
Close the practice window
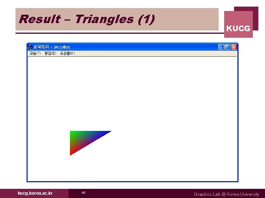coord(234,47)
